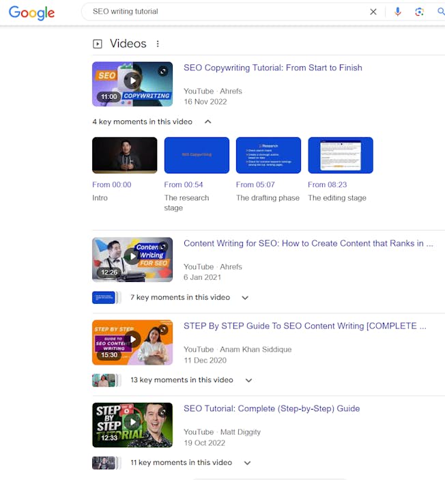Viewport: 445px width, 480px height.
Task: Click the 7 key moments in this video text
Action: 180,297
